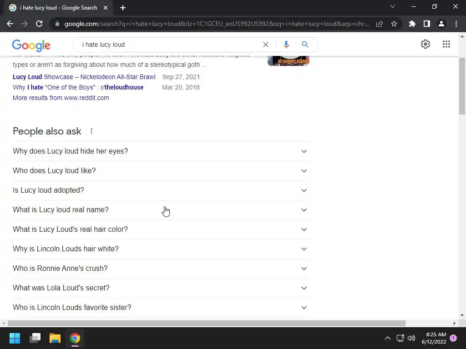Expand 'Why is Lincoln Louds hair white?'
Screen dimensions: 466x349
point(161,249)
